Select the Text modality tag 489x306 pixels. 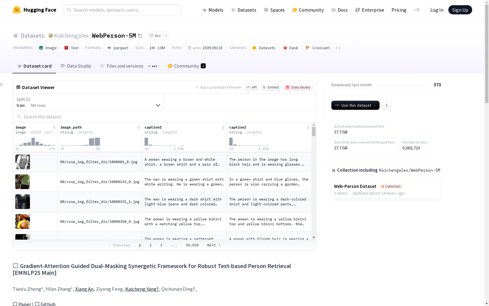pos(72,48)
